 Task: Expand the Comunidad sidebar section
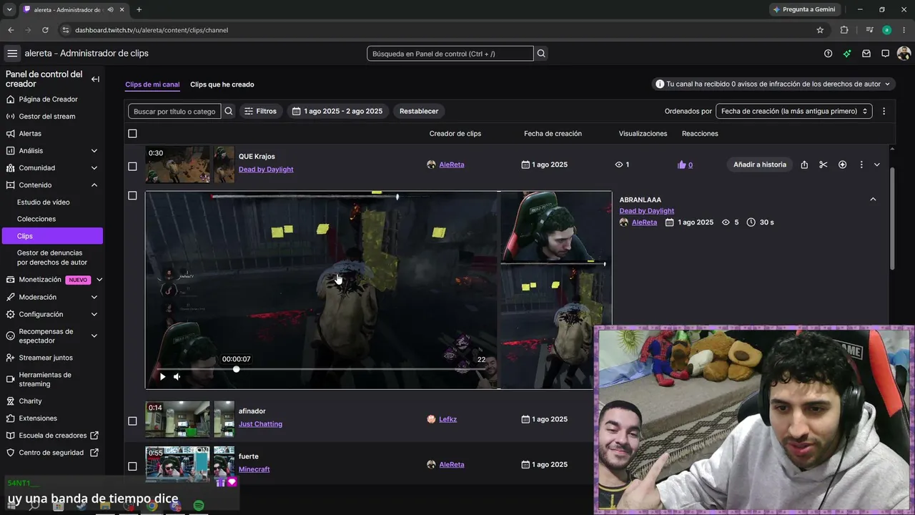coord(94,168)
